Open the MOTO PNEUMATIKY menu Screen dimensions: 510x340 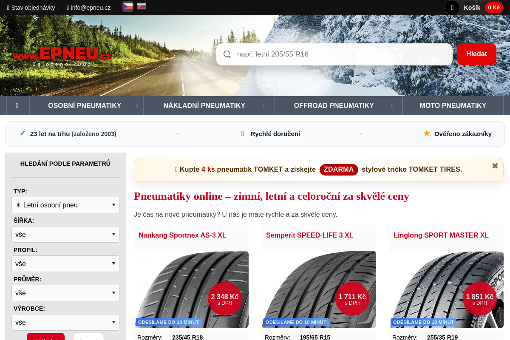click(453, 105)
